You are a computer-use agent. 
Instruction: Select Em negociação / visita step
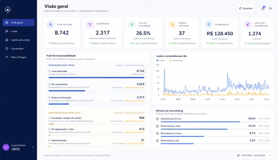96,132
